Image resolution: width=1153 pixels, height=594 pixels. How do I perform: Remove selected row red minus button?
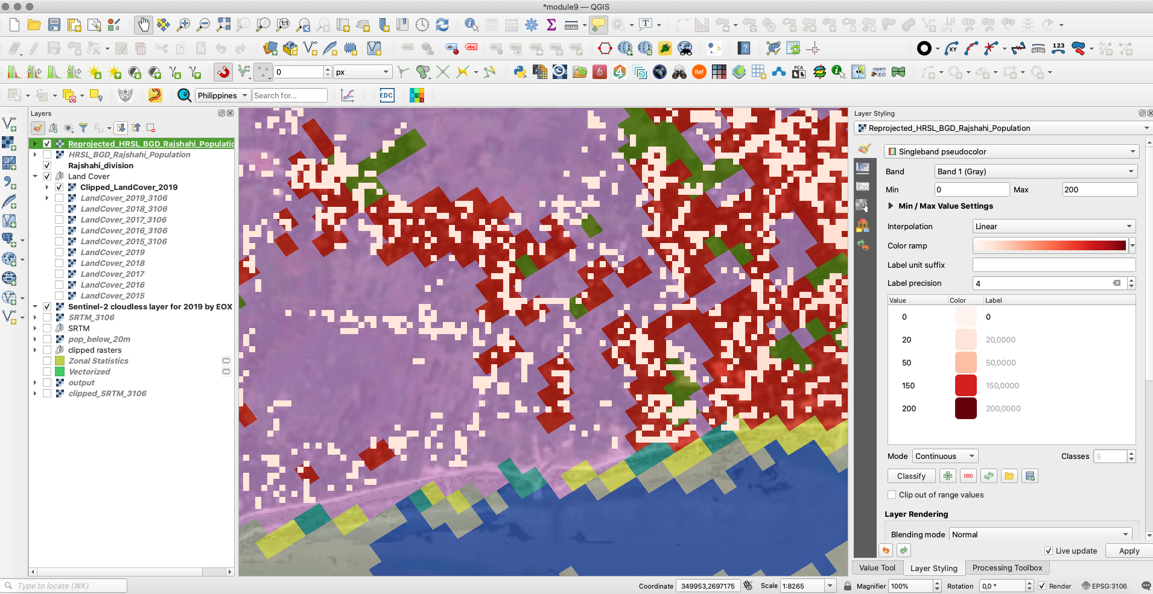coord(968,476)
